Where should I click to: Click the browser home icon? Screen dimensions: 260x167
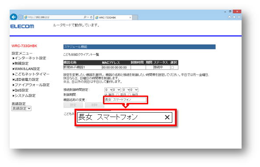(x=229, y=17)
